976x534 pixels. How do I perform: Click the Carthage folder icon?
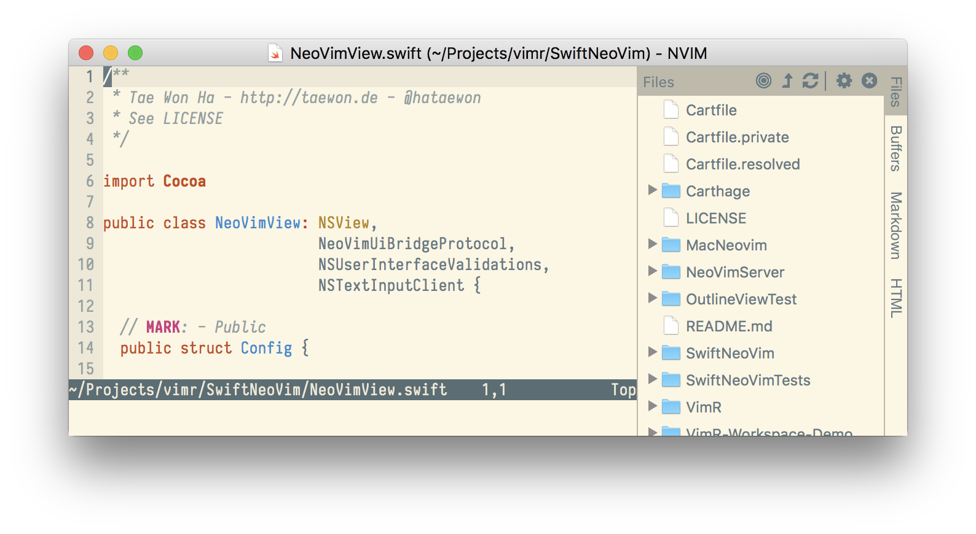[671, 191]
